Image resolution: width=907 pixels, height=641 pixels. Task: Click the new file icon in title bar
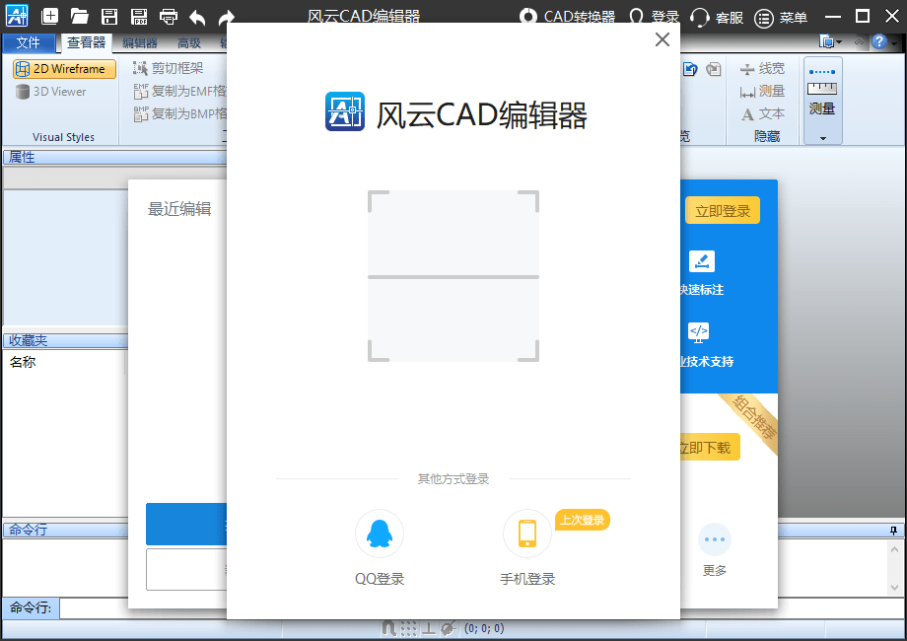coord(49,16)
